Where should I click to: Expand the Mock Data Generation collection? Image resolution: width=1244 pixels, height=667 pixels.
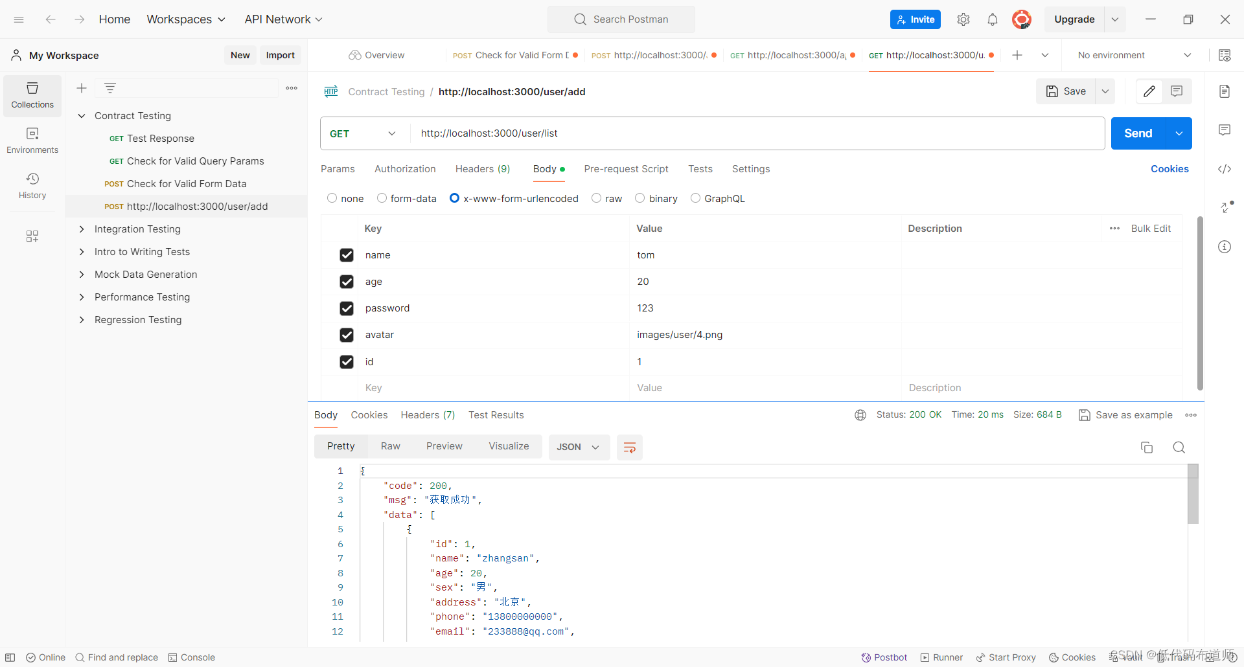point(82,275)
